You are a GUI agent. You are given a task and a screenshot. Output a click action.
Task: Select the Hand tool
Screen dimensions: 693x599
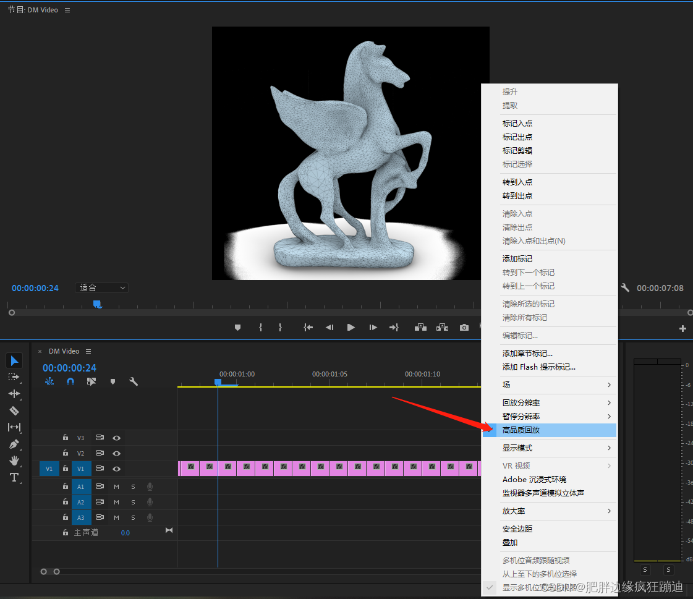click(x=14, y=461)
